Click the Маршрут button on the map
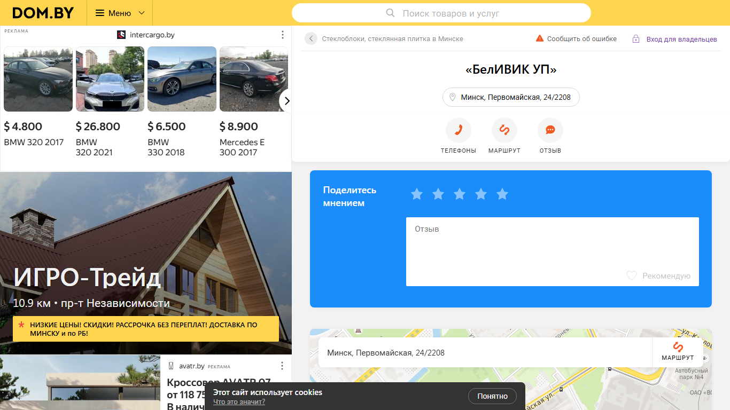This screenshot has height=410, width=730. (678, 352)
